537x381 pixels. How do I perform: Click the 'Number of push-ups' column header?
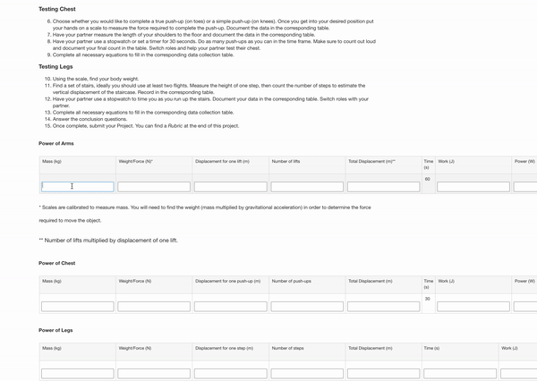coord(292,281)
